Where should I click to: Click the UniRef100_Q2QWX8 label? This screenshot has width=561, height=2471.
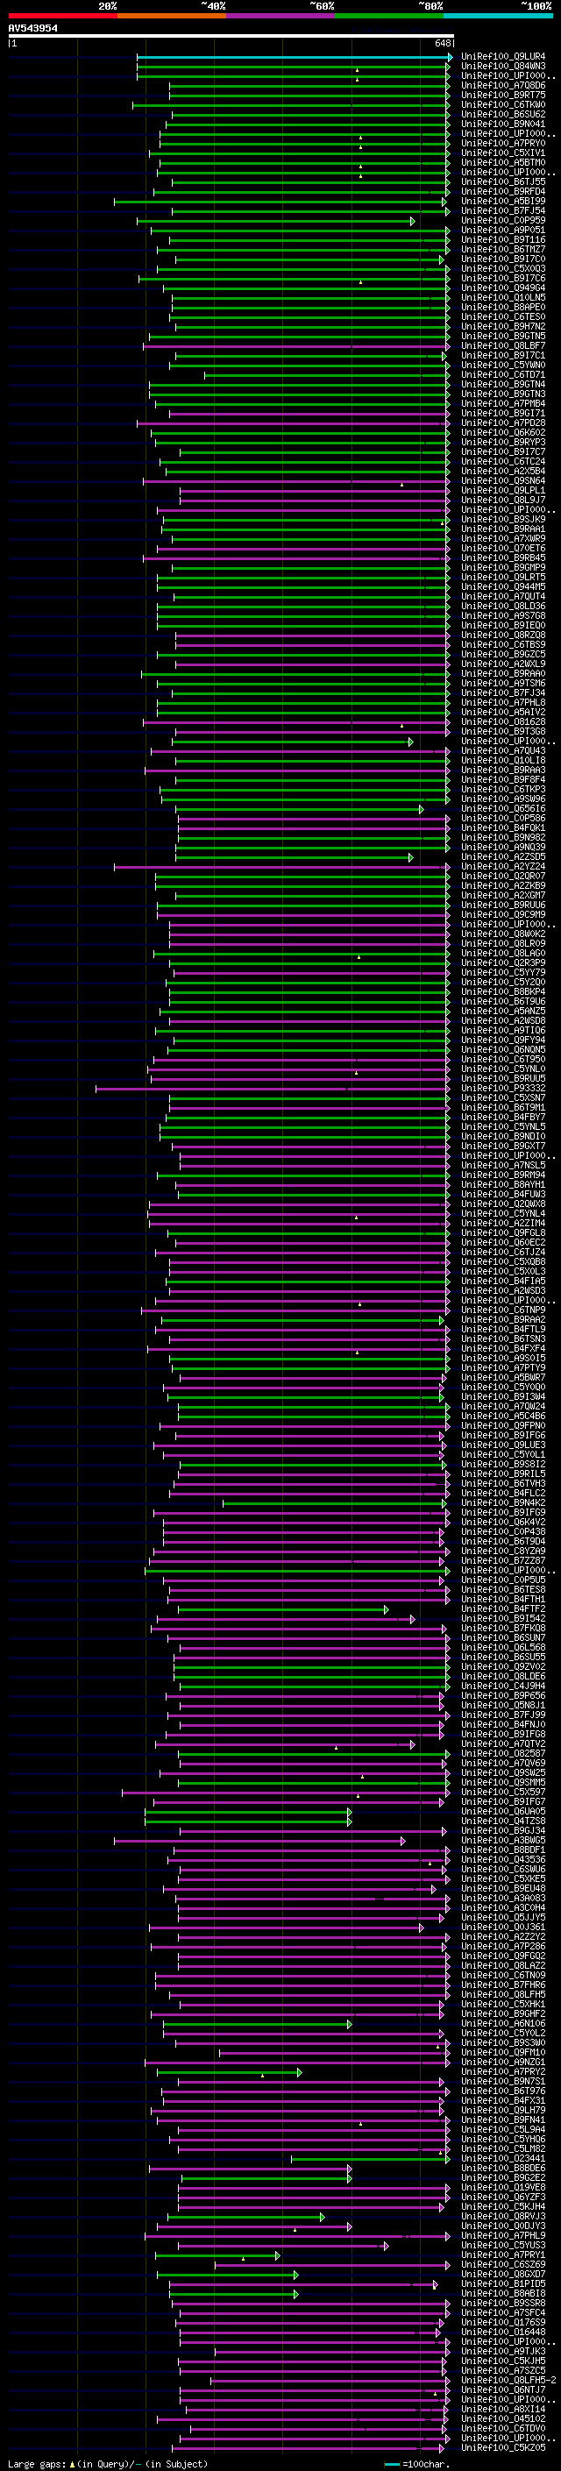(x=502, y=1204)
